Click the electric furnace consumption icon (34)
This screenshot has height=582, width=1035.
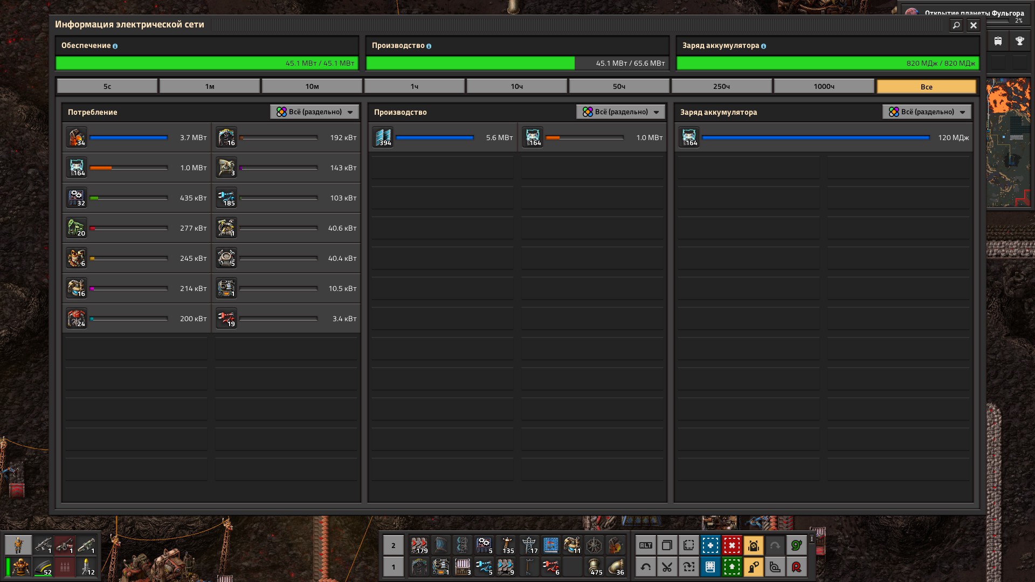point(77,137)
